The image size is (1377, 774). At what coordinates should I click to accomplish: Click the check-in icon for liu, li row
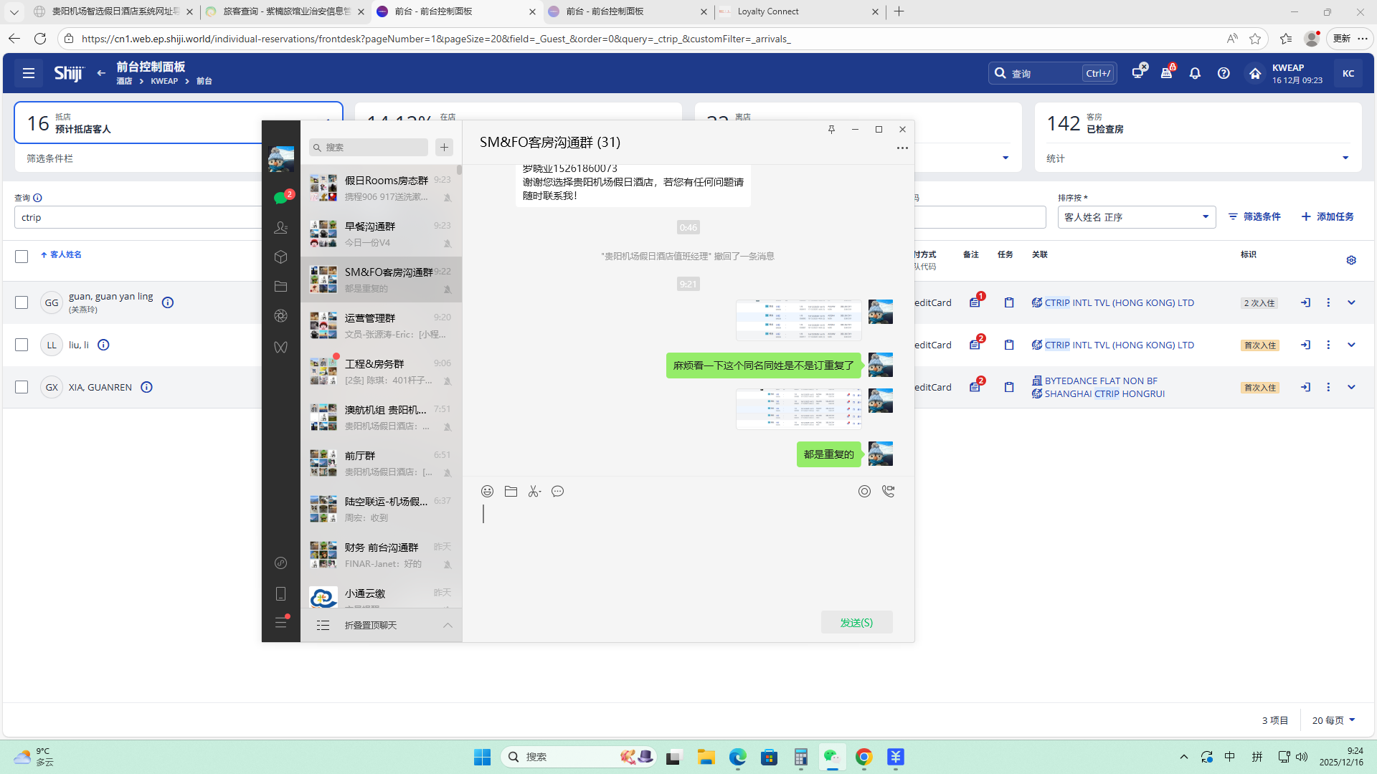pyautogui.click(x=1305, y=345)
